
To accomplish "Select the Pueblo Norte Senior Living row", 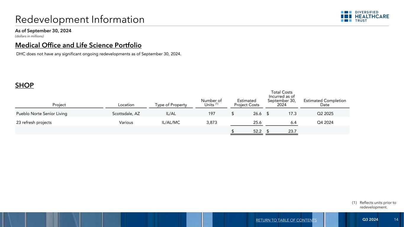I will [182, 113].
